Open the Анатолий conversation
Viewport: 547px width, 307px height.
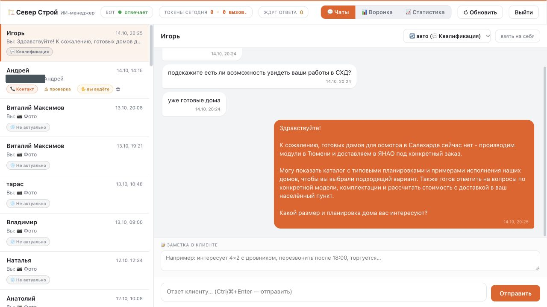click(75, 298)
